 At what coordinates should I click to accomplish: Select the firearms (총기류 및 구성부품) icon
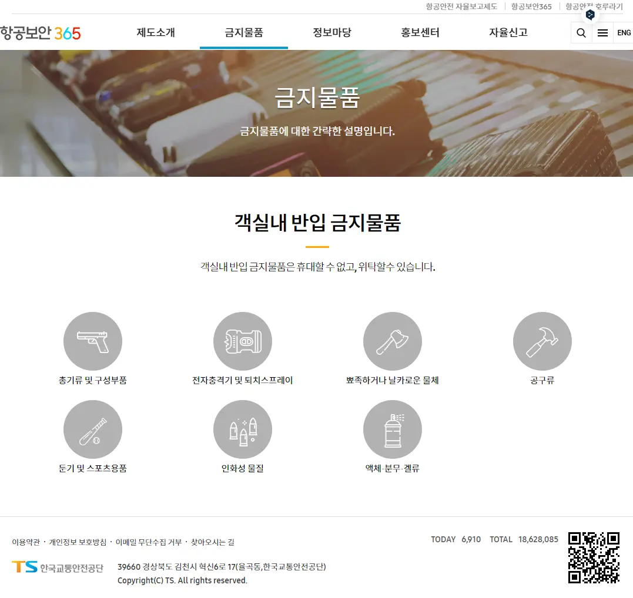92,341
